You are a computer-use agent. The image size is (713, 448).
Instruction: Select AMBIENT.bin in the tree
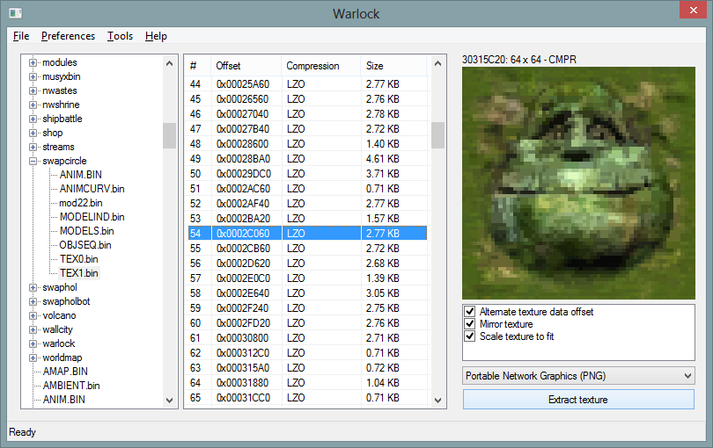pyautogui.click(x=71, y=386)
